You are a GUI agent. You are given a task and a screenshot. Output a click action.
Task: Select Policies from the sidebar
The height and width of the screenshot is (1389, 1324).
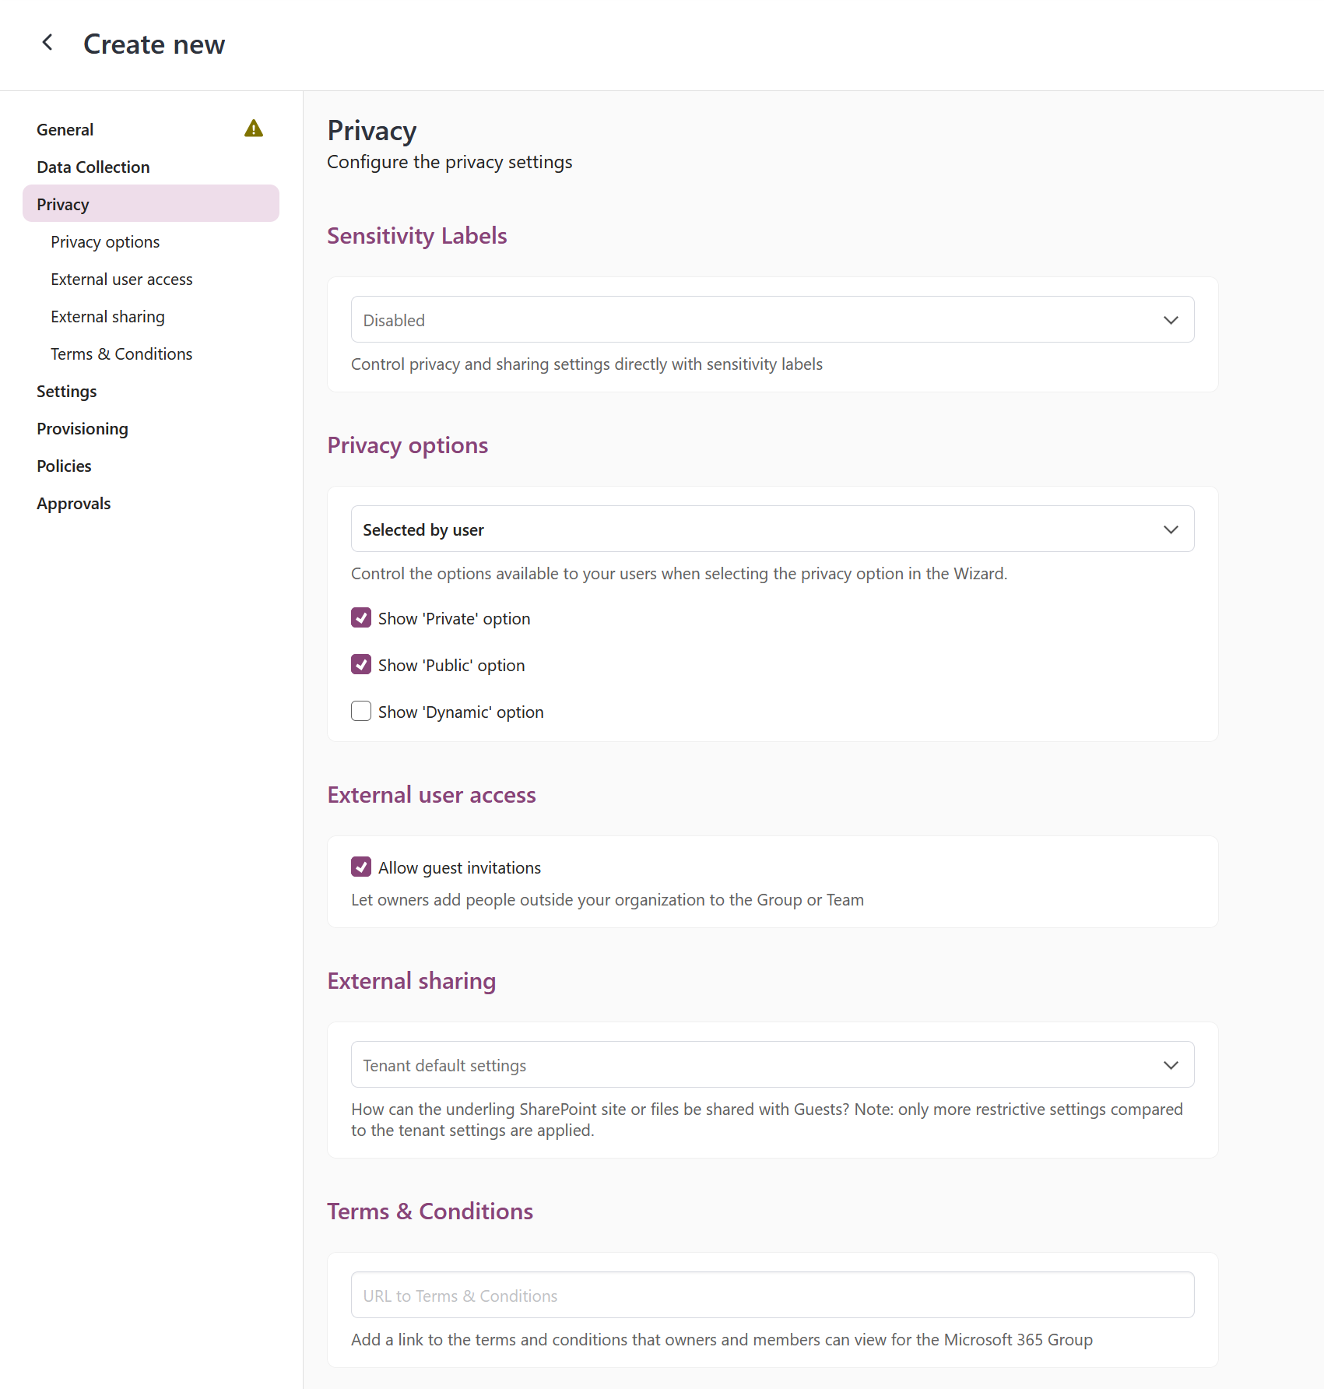(64, 466)
